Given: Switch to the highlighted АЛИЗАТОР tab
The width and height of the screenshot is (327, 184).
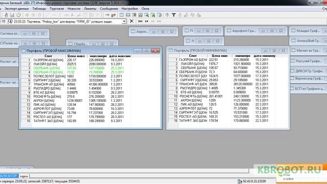Looking at the screenshot, I should [x=9, y=176].
